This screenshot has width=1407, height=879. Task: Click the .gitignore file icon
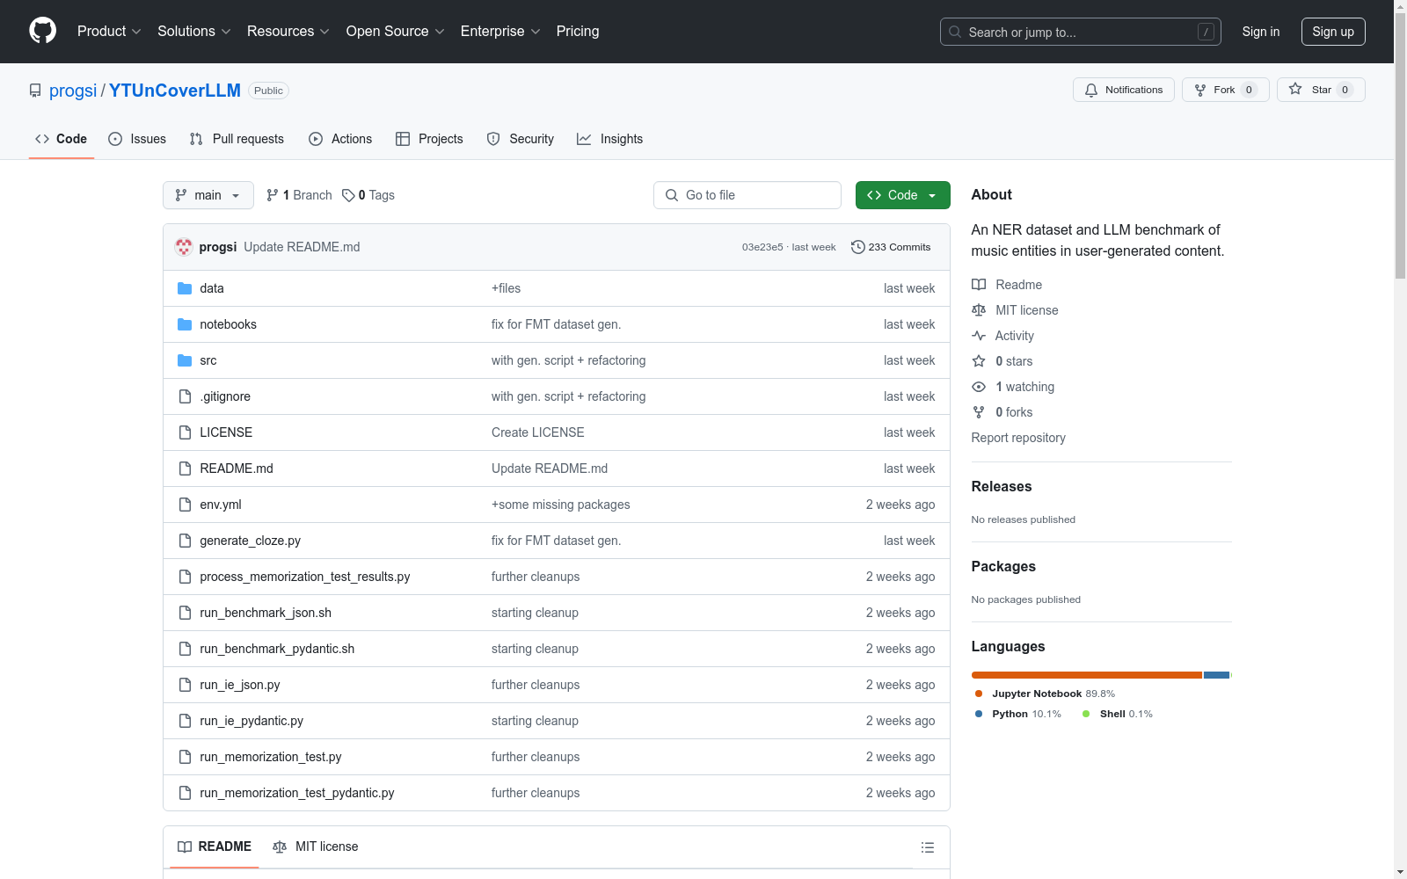click(x=185, y=396)
